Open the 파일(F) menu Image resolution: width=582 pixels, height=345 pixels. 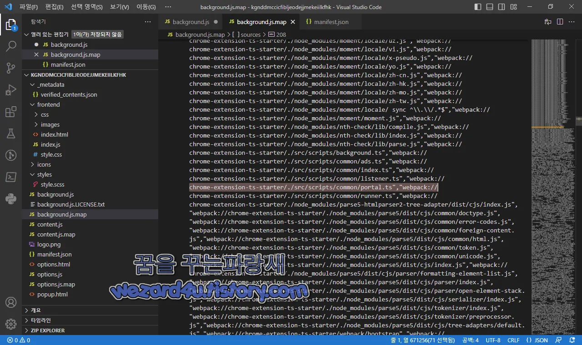tap(29, 7)
